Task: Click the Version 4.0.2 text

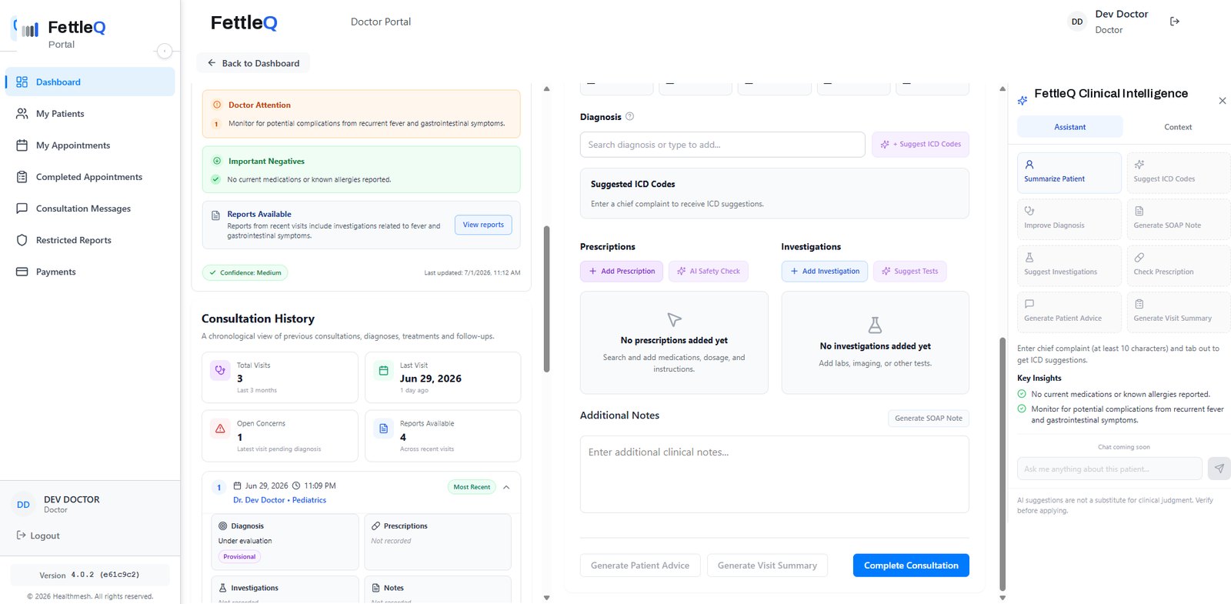Action: [89, 575]
